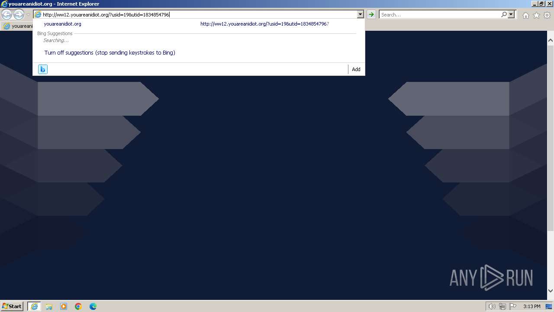554x312 pixels.
Task: Click the browser Back arrow button
Action: click(x=6, y=14)
